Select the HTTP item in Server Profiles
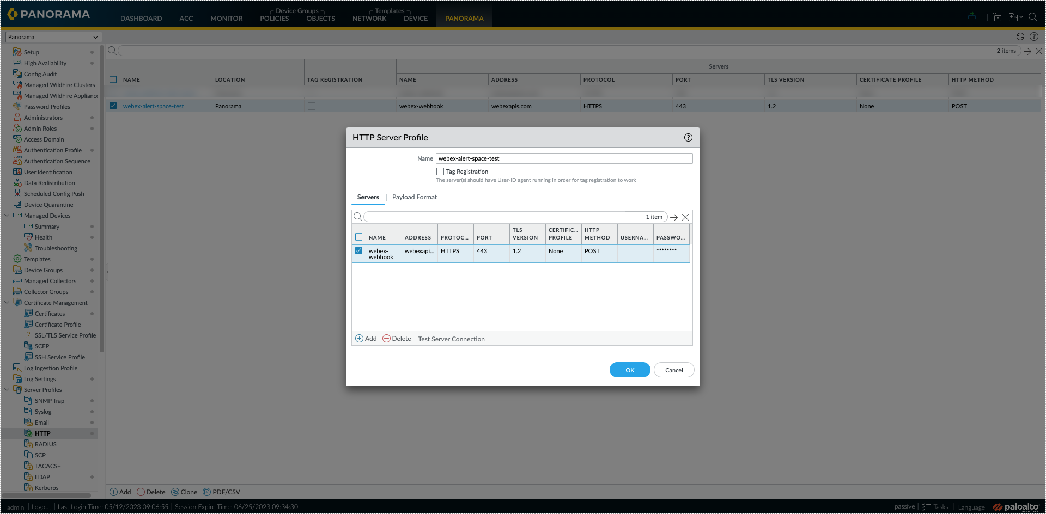Image resolution: width=1046 pixels, height=514 pixels. tap(42, 433)
